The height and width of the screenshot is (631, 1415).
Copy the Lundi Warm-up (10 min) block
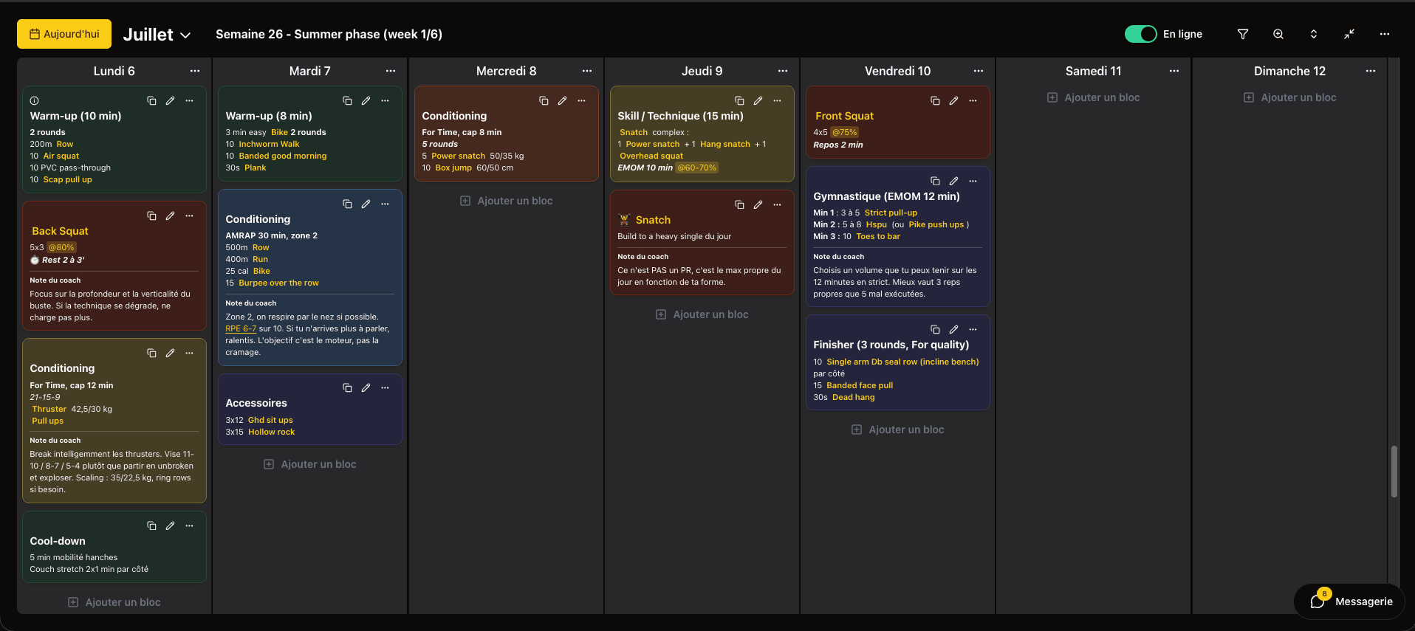coord(151,100)
